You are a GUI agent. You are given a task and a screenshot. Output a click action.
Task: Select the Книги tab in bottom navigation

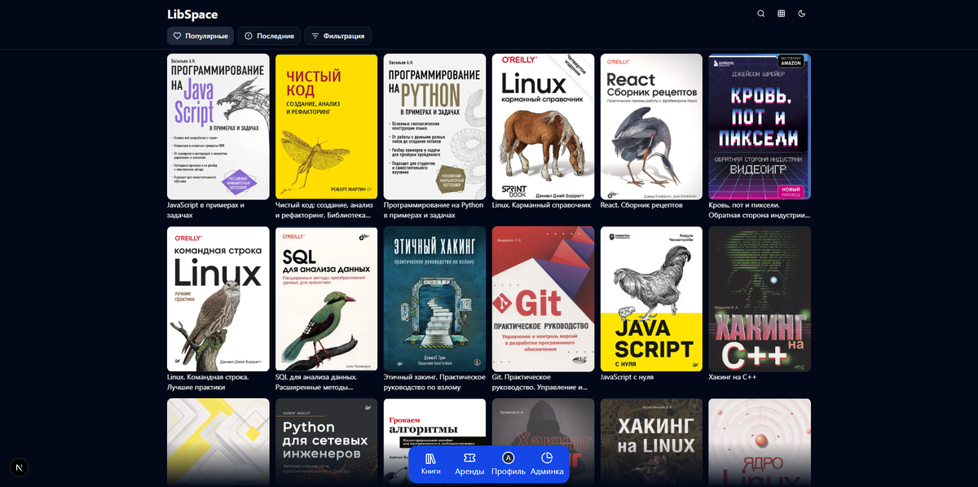(x=432, y=464)
